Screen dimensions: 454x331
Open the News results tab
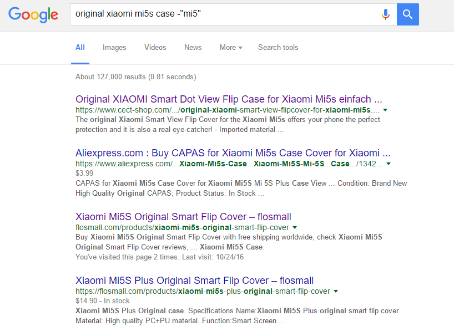click(x=193, y=48)
